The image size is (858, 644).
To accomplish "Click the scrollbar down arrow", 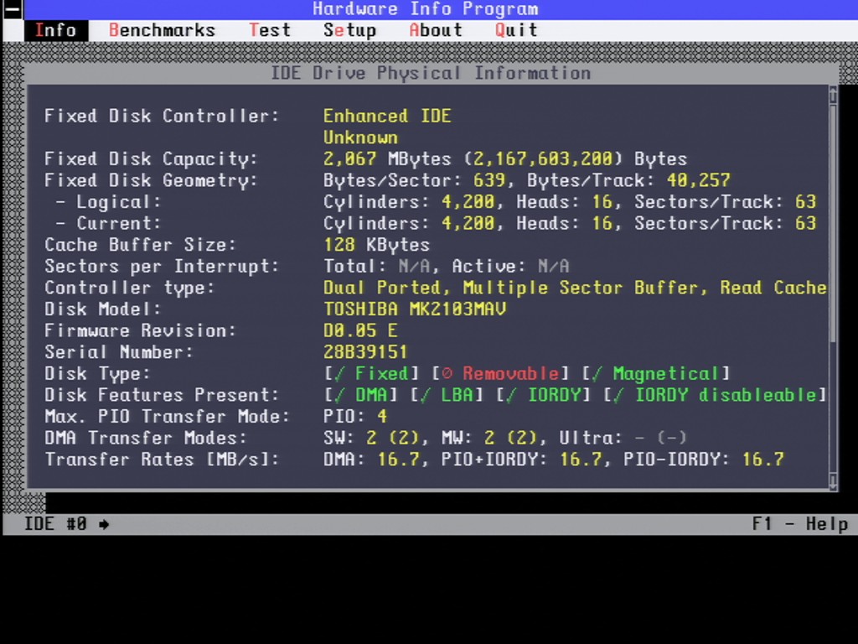I will tap(833, 481).
